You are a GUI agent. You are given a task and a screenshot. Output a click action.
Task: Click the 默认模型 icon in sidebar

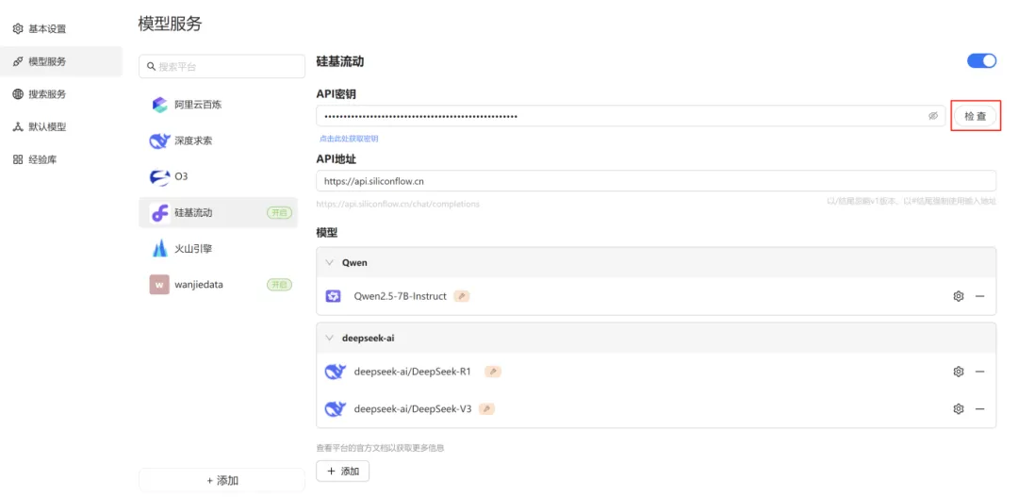coord(18,126)
